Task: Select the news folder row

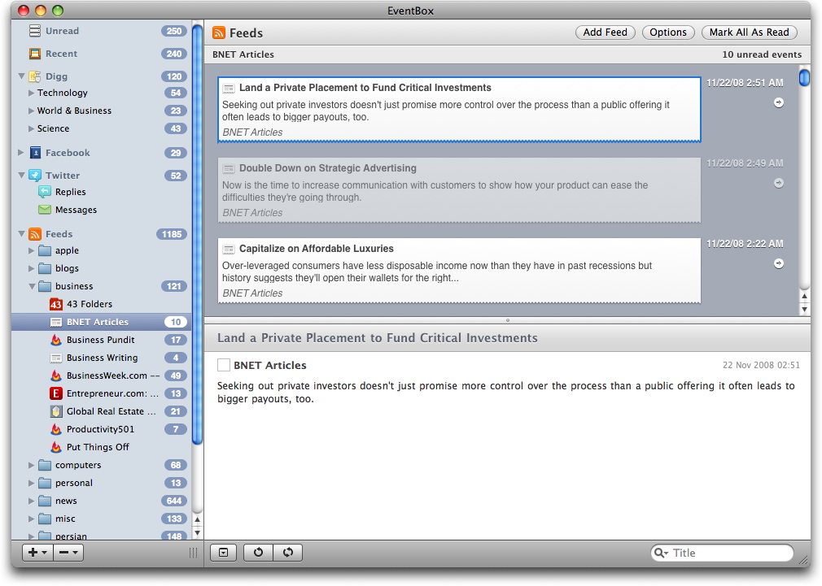Action: point(102,501)
